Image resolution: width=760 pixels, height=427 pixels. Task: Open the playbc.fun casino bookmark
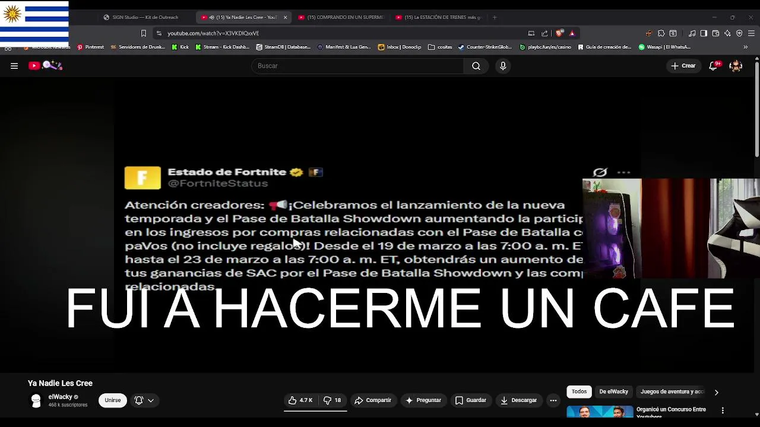click(545, 47)
